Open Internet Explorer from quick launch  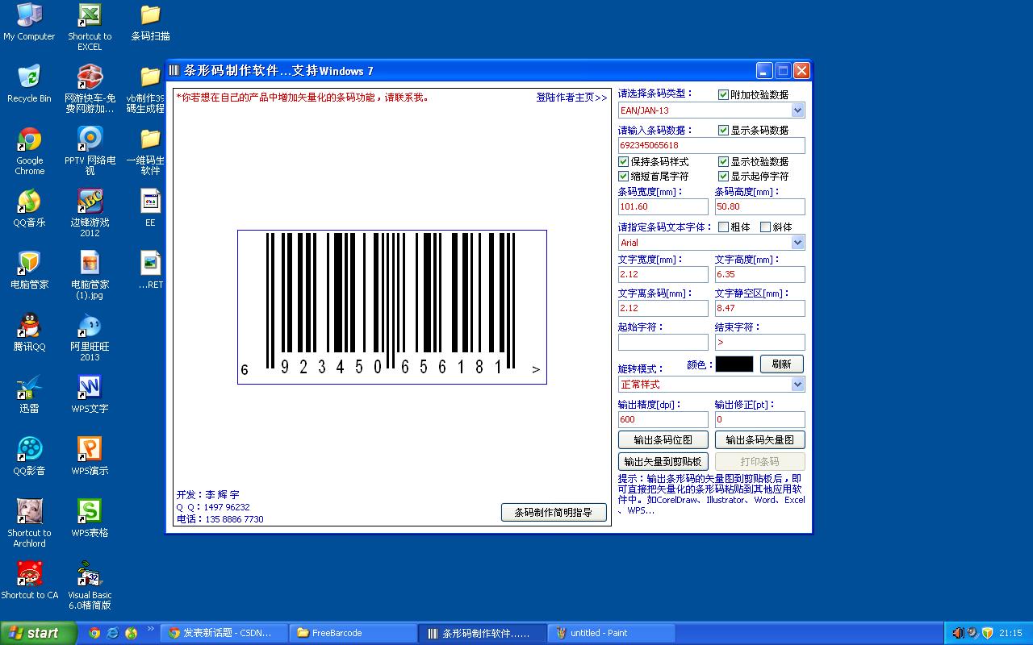pos(113,633)
